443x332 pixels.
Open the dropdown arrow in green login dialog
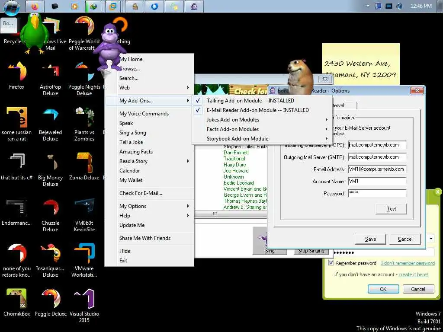pyautogui.click(x=431, y=239)
